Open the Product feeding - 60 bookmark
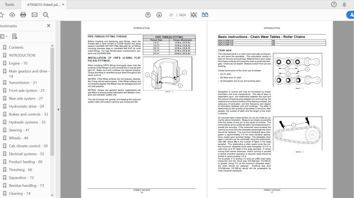354x198 pixels. [x=25, y=162]
